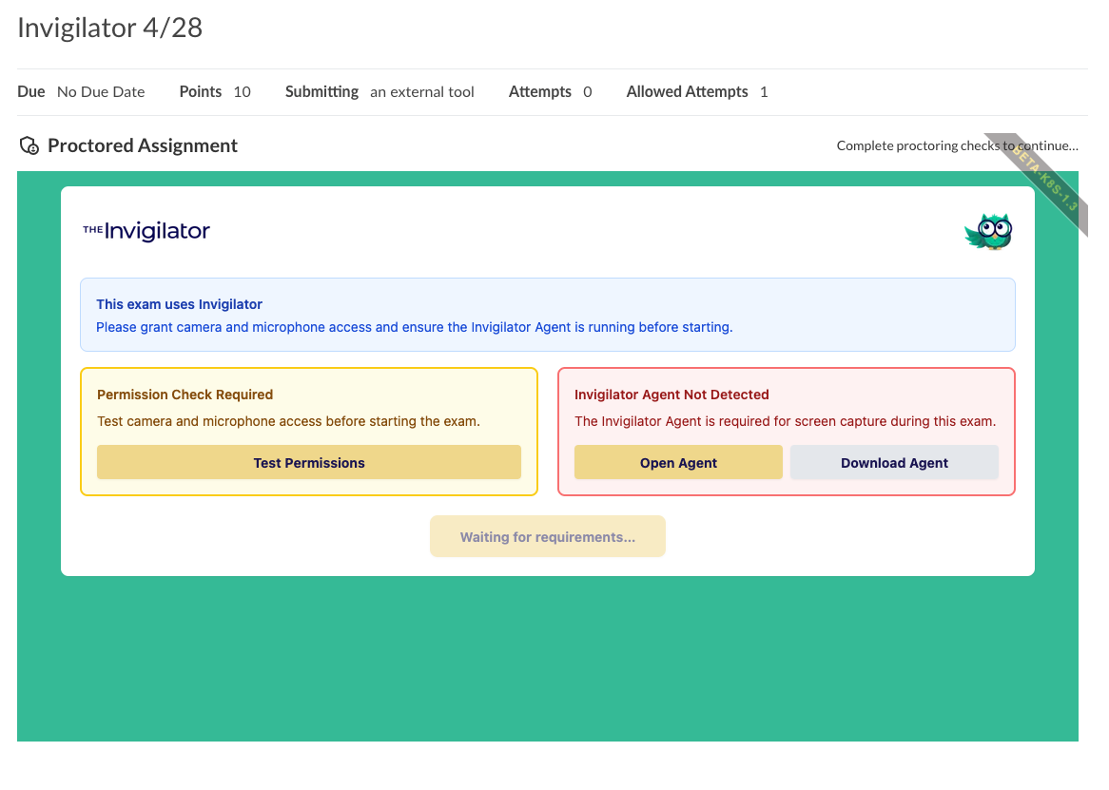Click the Points label

pyautogui.click(x=201, y=92)
